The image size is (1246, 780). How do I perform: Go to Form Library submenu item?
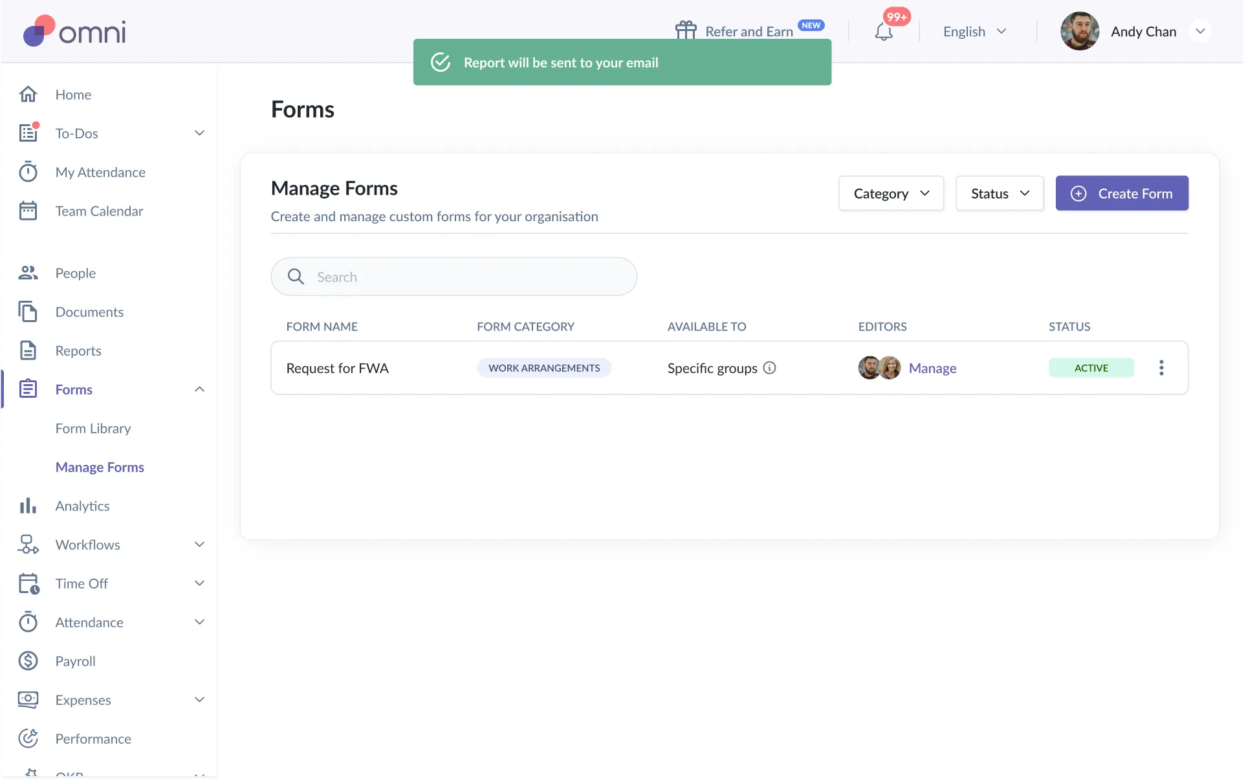[x=93, y=428]
